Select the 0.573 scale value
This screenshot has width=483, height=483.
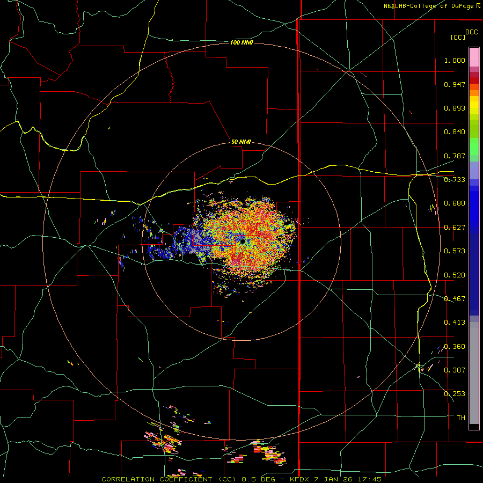[x=455, y=251]
